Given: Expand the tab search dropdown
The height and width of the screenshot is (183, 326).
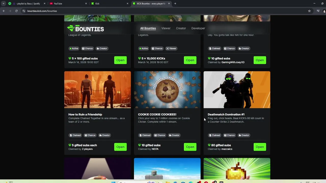Looking at the screenshot, I should point(3,4).
